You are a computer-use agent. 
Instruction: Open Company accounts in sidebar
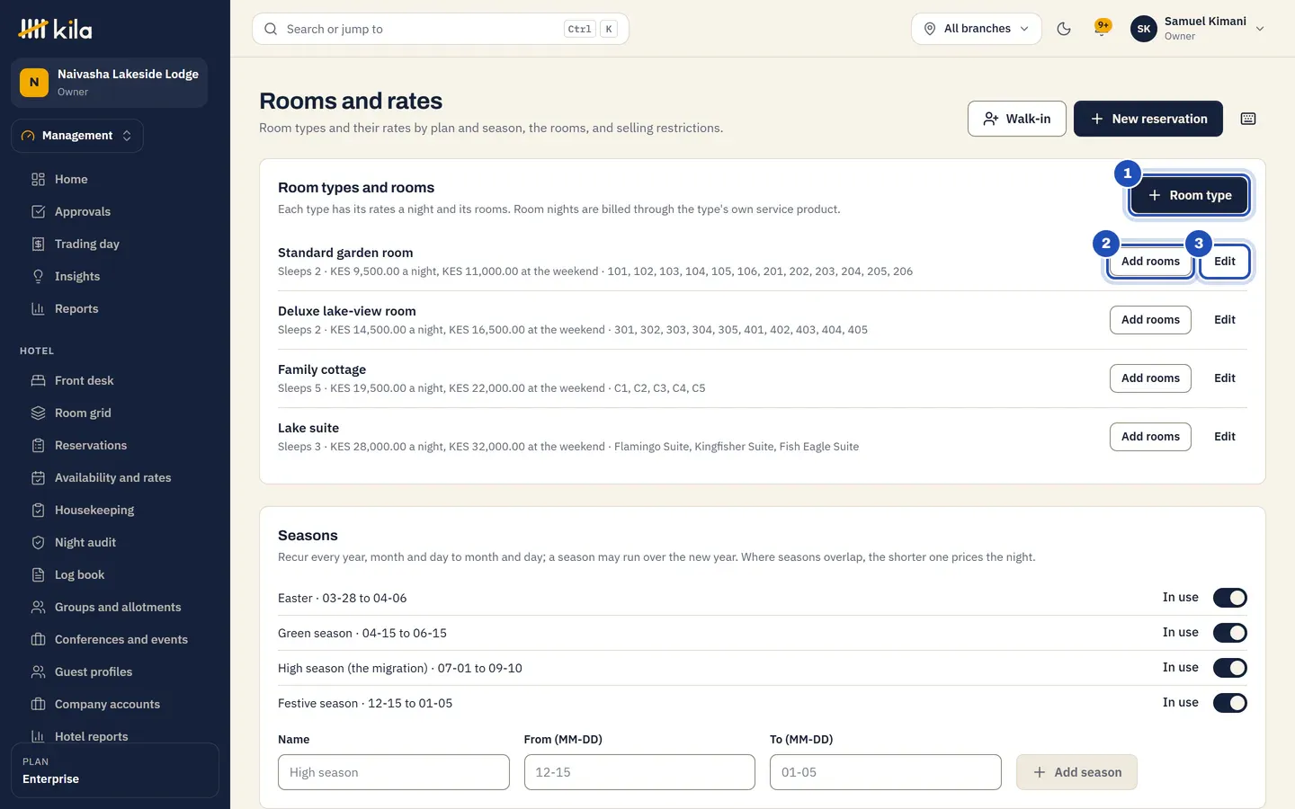(107, 704)
